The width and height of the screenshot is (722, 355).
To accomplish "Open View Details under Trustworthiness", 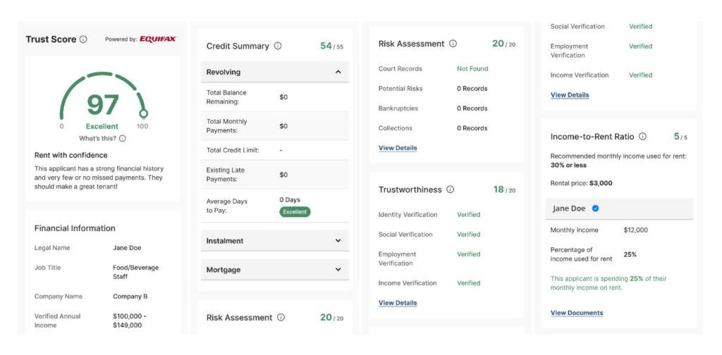I will (x=398, y=303).
